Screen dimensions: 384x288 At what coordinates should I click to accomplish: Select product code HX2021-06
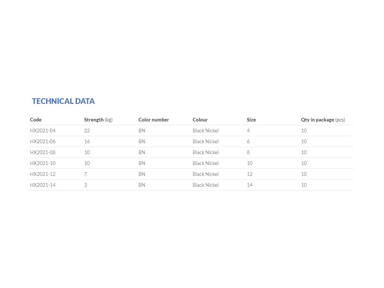point(43,141)
